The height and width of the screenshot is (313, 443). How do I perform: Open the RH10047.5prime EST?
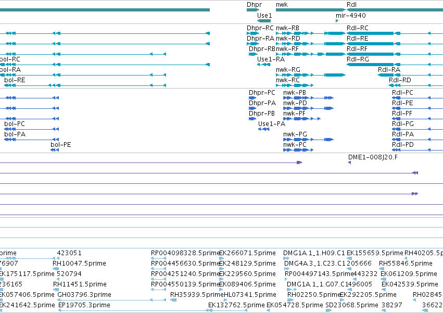pos(56,269)
